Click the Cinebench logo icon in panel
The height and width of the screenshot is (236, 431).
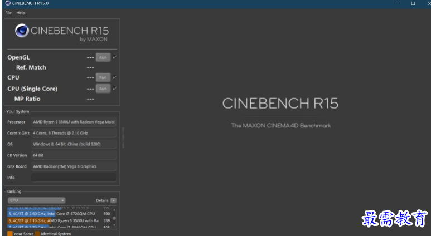click(22, 31)
